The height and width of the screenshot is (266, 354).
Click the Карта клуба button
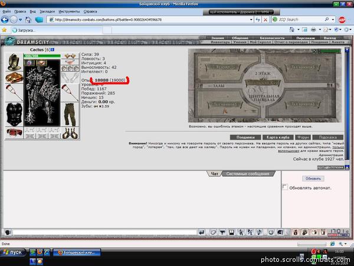[278, 137]
